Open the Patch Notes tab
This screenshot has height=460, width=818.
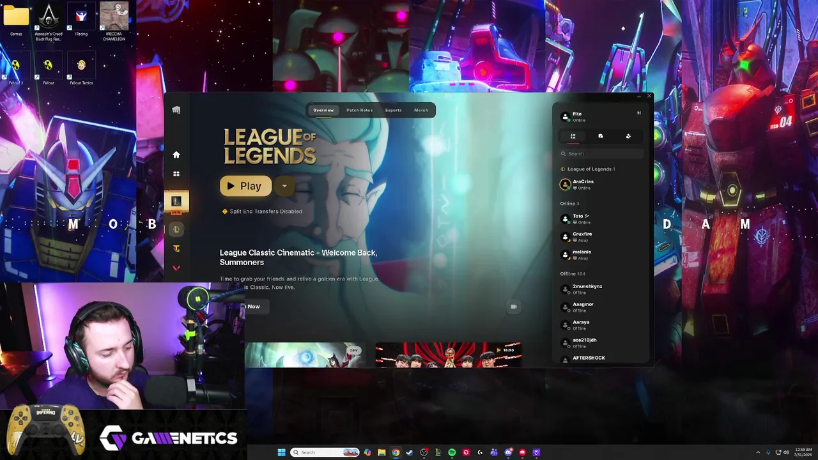(x=359, y=110)
